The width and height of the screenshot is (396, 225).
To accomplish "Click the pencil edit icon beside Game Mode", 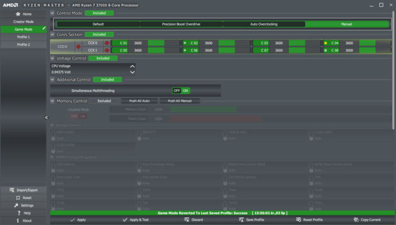I will [44, 28].
